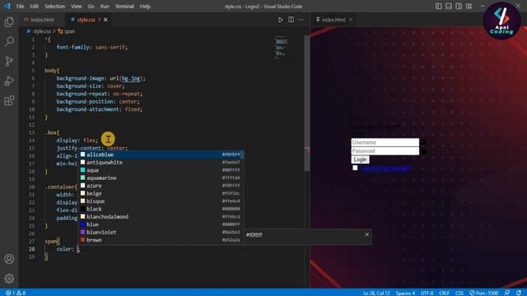Open the Source Control view

(x=9, y=61)
